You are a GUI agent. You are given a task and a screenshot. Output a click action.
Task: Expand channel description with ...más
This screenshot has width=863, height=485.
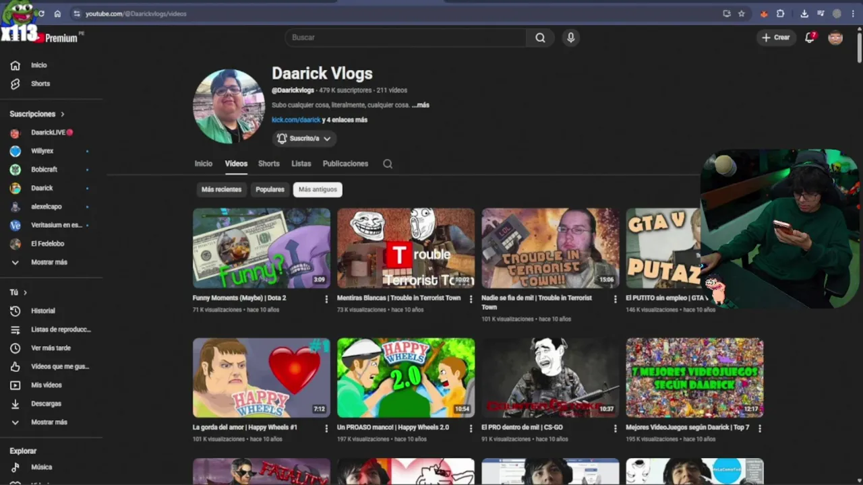click(x=421, y=105)
